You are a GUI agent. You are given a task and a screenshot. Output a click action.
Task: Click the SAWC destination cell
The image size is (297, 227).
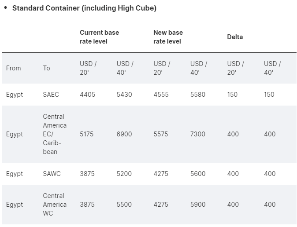(x=52, y=174)
